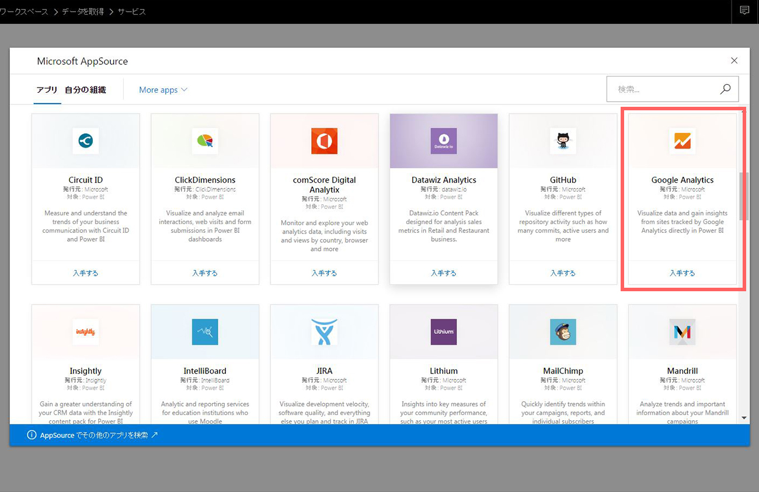Screen dimensions: 759x492
Task: Click the ClickDimensions title text
Action: pos(205,180)
